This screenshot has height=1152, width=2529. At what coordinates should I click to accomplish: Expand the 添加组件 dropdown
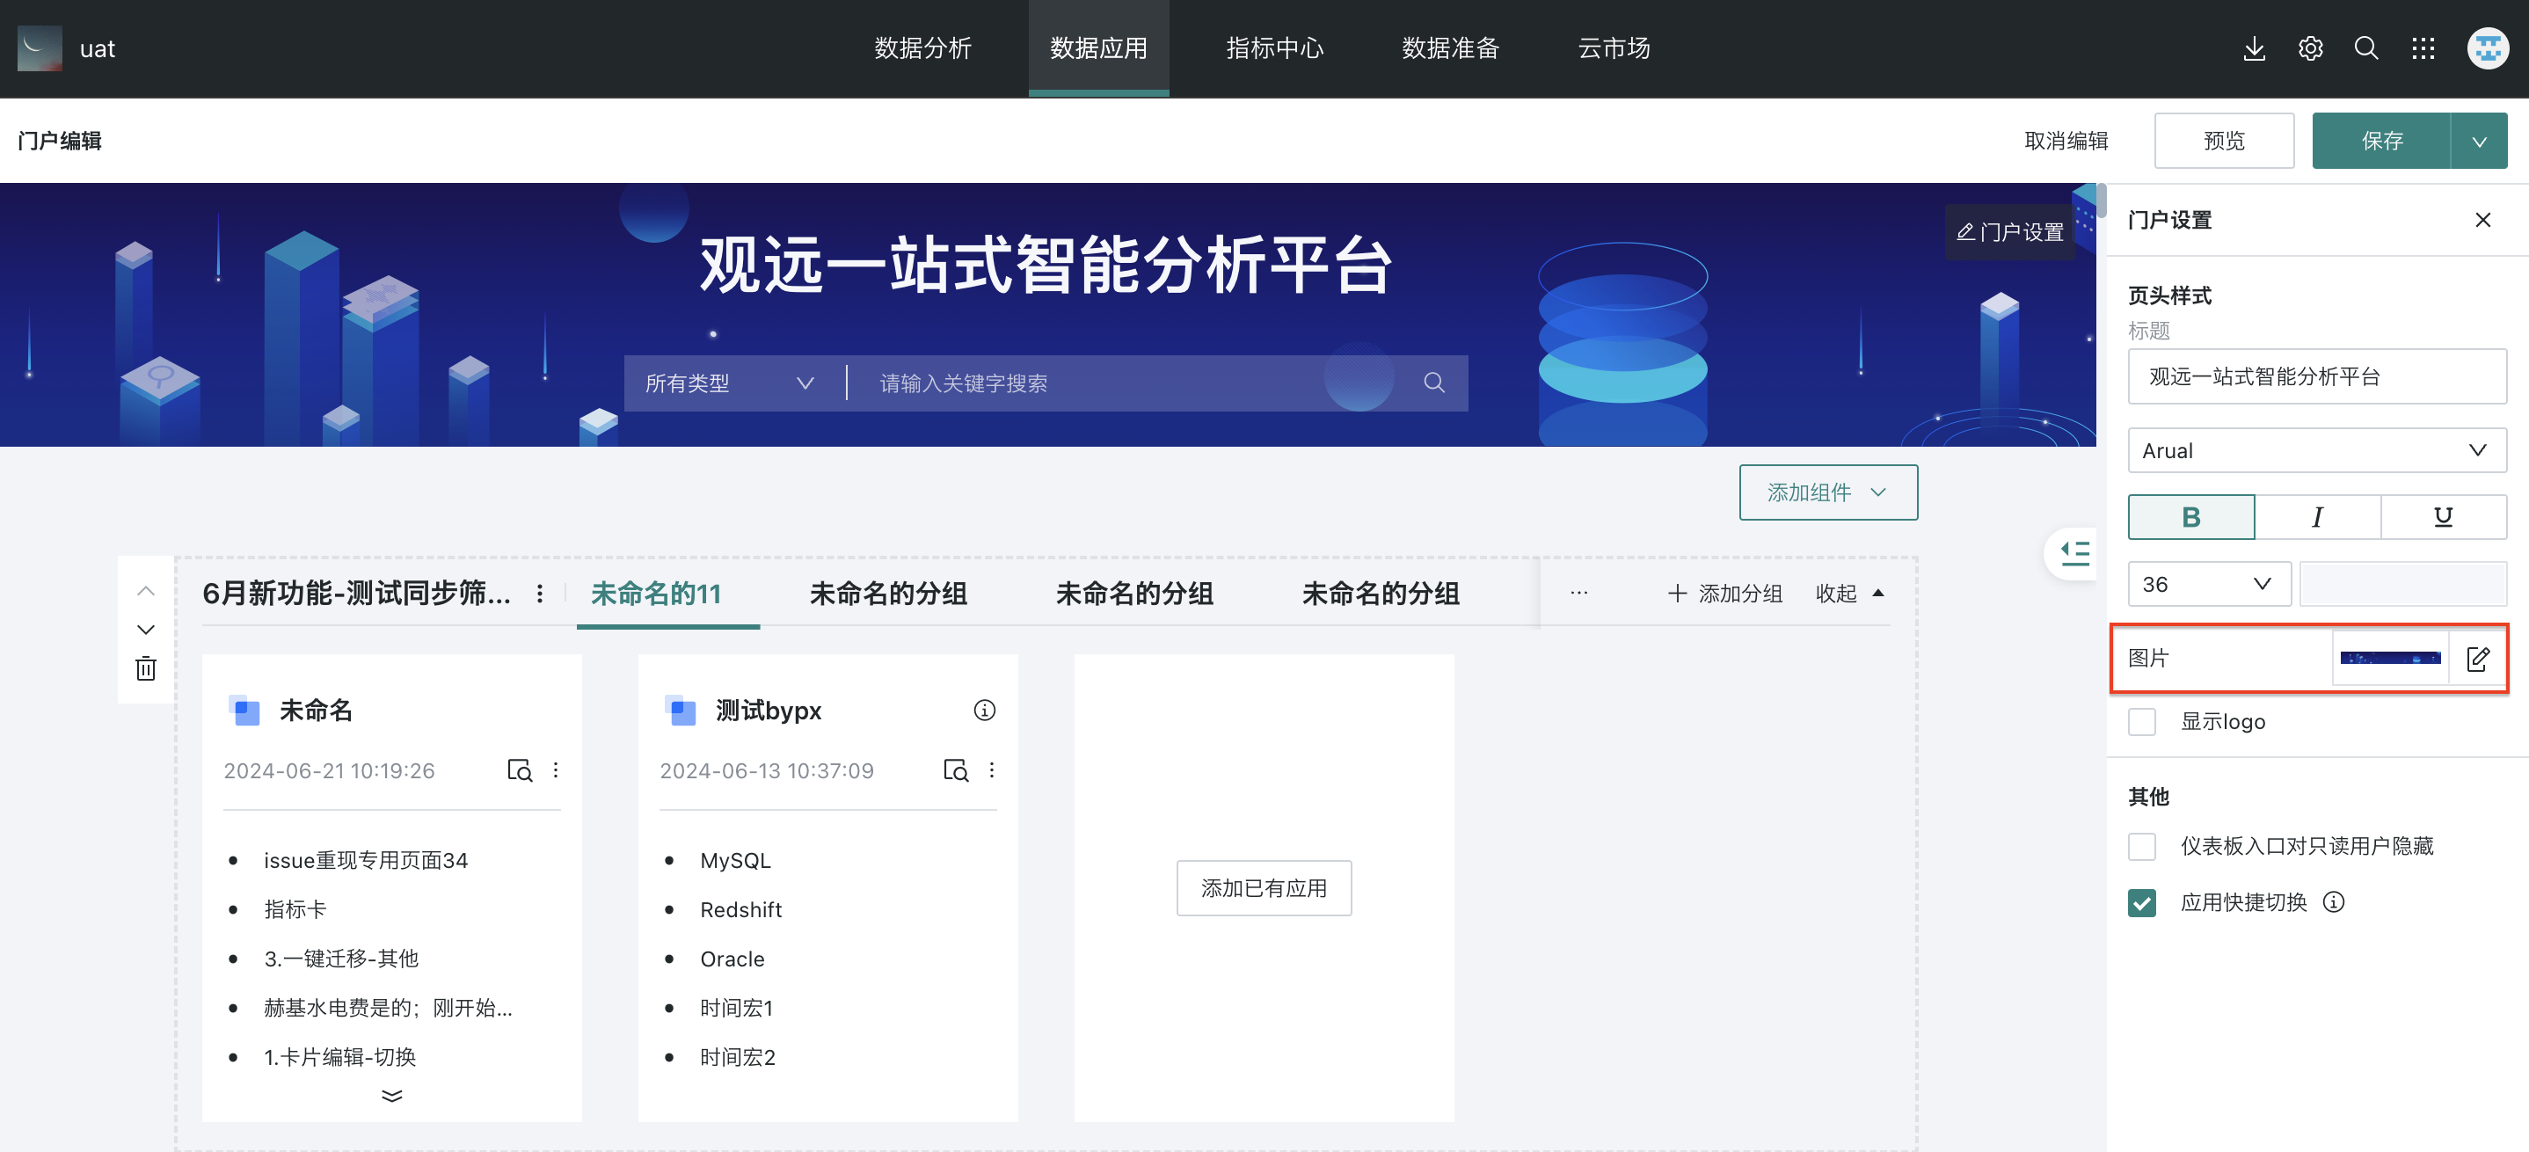[x=1827, y=492]
